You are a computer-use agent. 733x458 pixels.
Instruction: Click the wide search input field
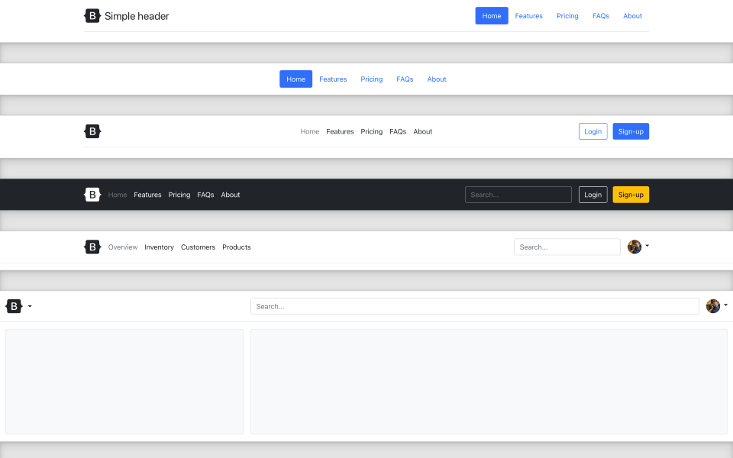pos(475,306)
